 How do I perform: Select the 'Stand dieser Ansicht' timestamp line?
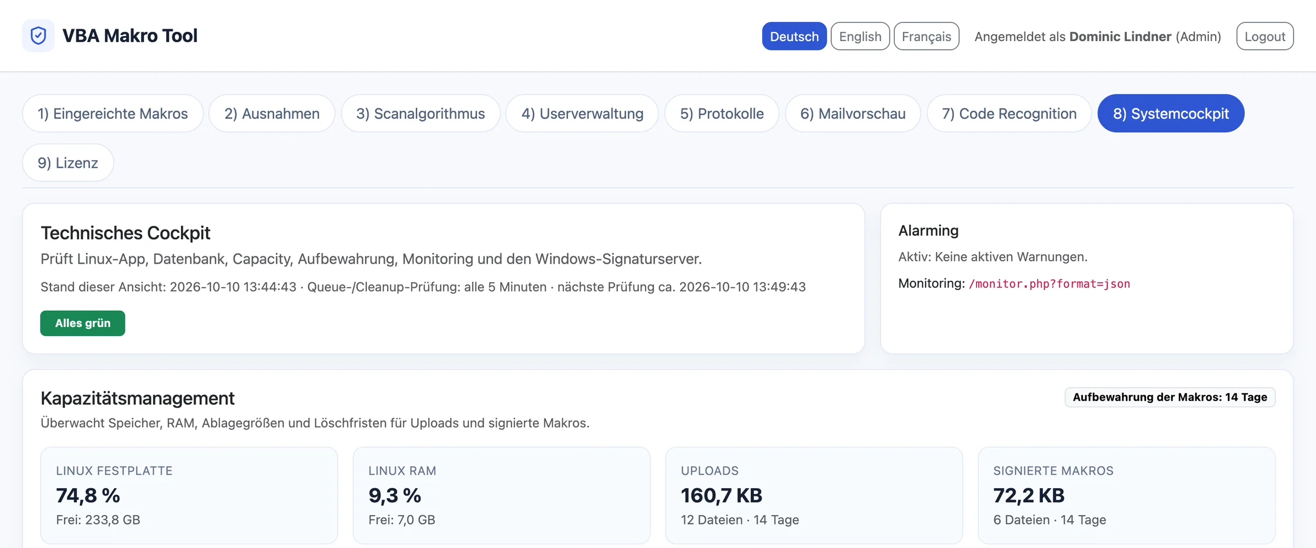tap(423, 287)
